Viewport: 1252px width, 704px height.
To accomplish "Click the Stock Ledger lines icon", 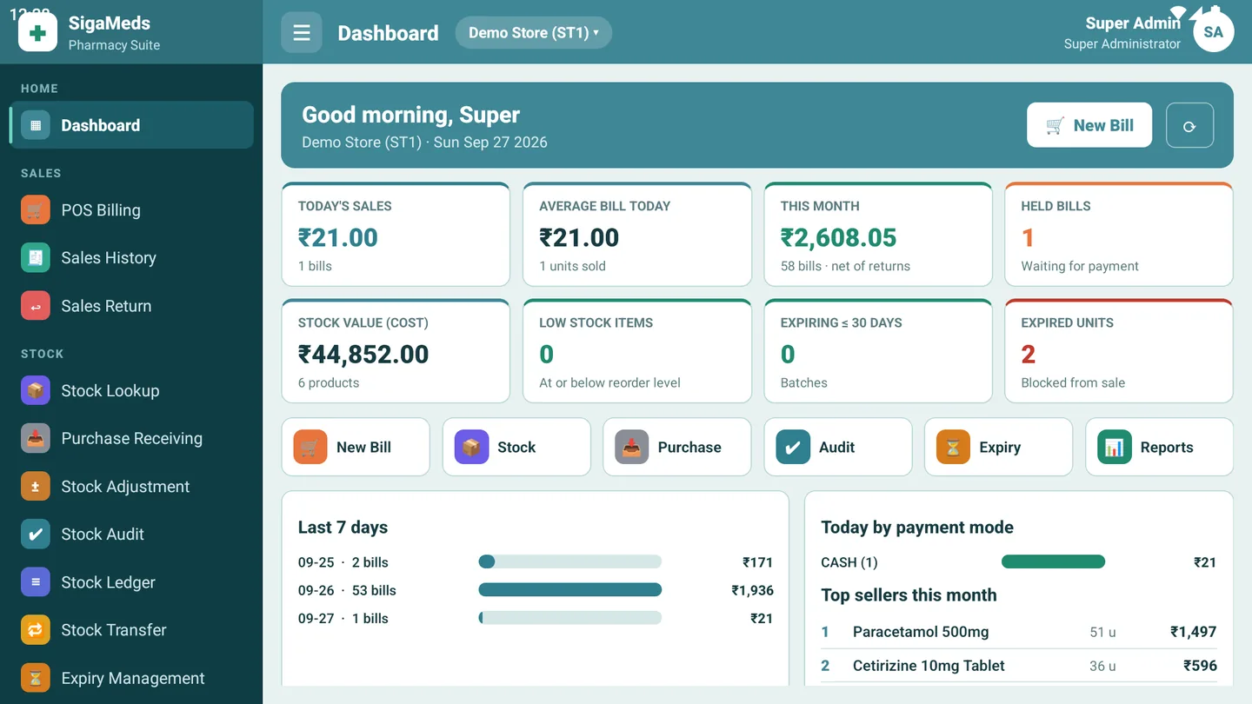I will point(36,582).
